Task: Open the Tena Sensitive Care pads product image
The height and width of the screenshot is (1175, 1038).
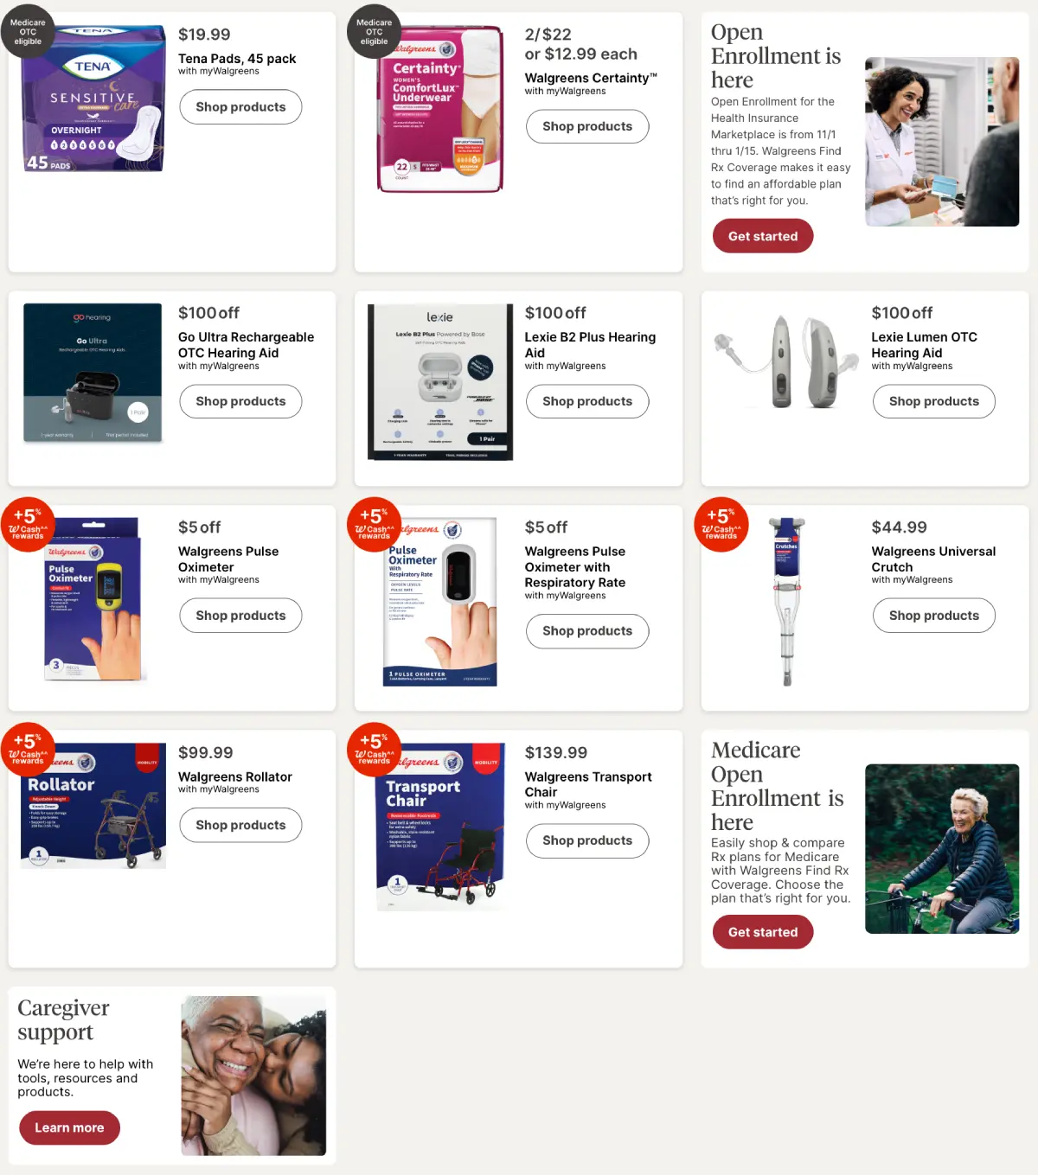Action: pyautogui.click(x=93, y=99)
